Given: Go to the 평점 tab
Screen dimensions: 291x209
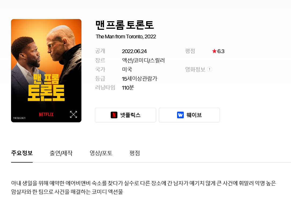Looking at the screenshot, I should [x=135, y=153].
